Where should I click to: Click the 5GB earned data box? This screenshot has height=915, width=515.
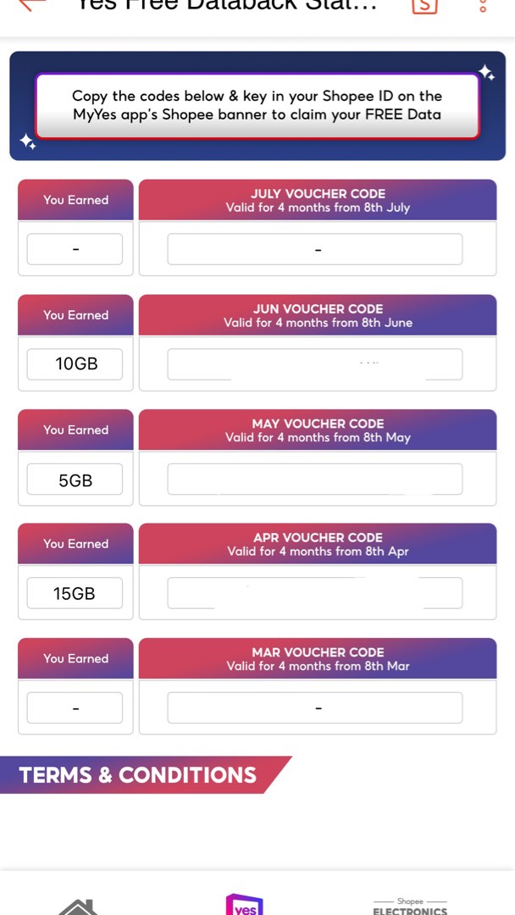point(75,478)
